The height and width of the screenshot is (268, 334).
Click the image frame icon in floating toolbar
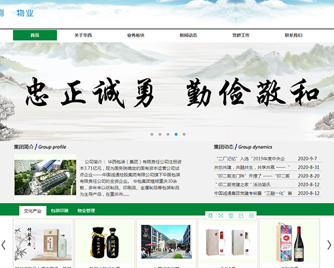(231, 216)
